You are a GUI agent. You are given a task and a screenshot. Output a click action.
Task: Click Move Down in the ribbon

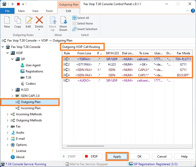tap(63, 24)
